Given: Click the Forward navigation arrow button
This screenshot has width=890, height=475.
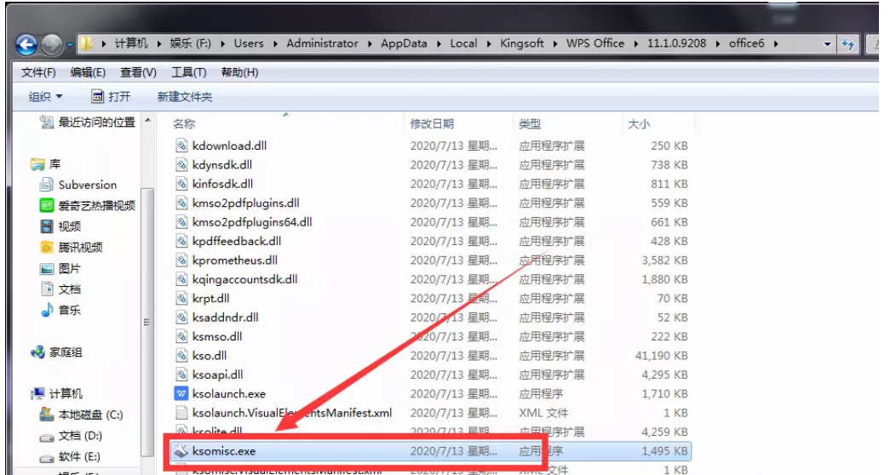Looking at the screenshot, I should pyautogui.click(x=52, y=44).
